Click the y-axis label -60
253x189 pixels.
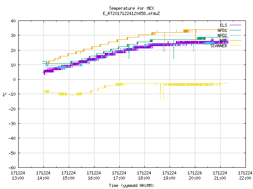tap(12, 168)
